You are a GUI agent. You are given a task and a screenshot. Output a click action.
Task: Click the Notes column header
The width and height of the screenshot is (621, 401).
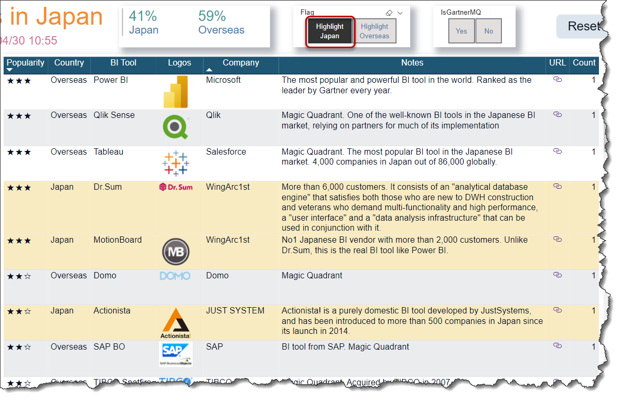pyautogui.click(x=412, y=65)
